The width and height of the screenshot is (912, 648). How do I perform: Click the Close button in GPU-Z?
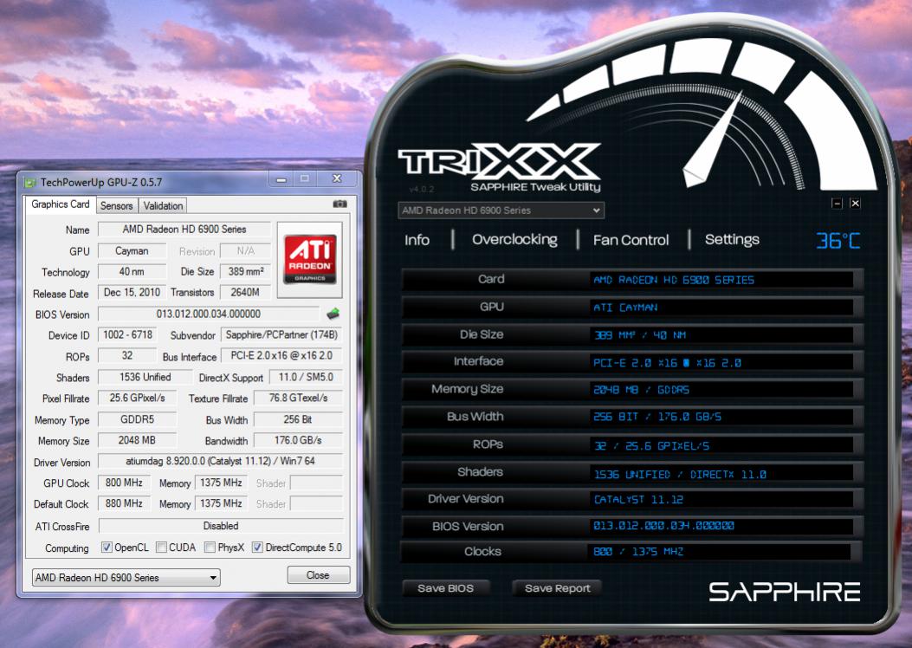tap(318, 574)
